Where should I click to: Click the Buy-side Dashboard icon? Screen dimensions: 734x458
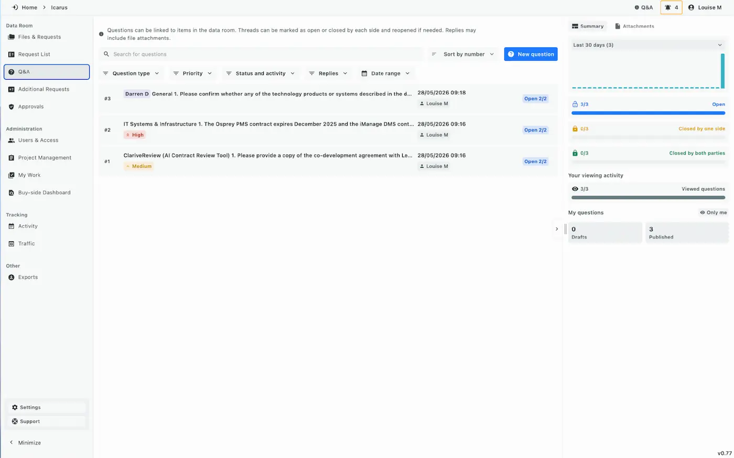coord(12,193)
